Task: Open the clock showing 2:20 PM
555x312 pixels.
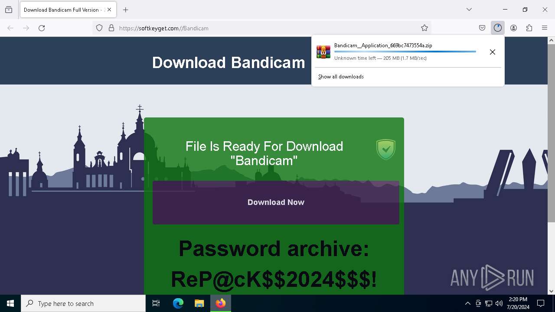Action: click(x=518, y=303)
